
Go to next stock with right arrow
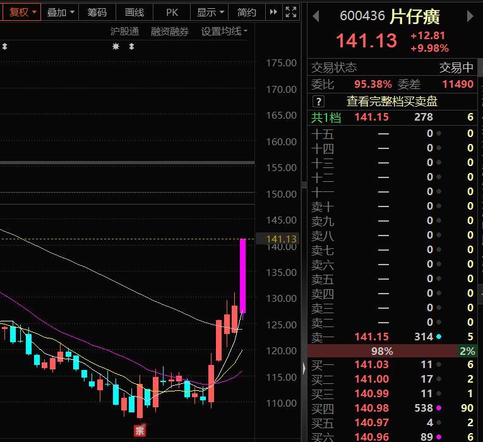point(470,16)
